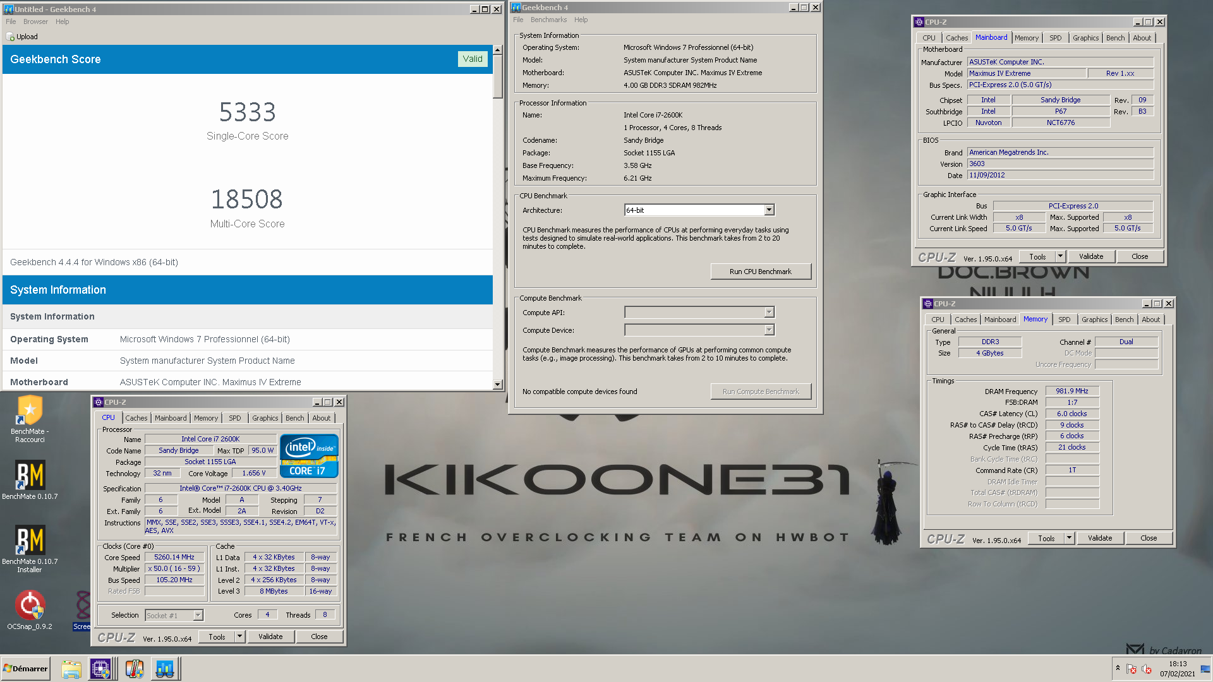The width and height of the screenshot is (1213, 682).
Task: Expand Tools arrow in Memory CPU-Z window
Action: (x=1070, y=538)
